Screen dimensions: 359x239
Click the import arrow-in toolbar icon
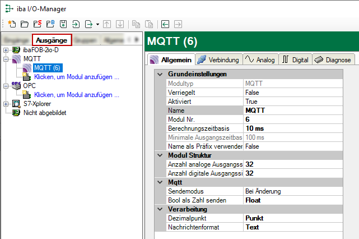coord(76,24)
